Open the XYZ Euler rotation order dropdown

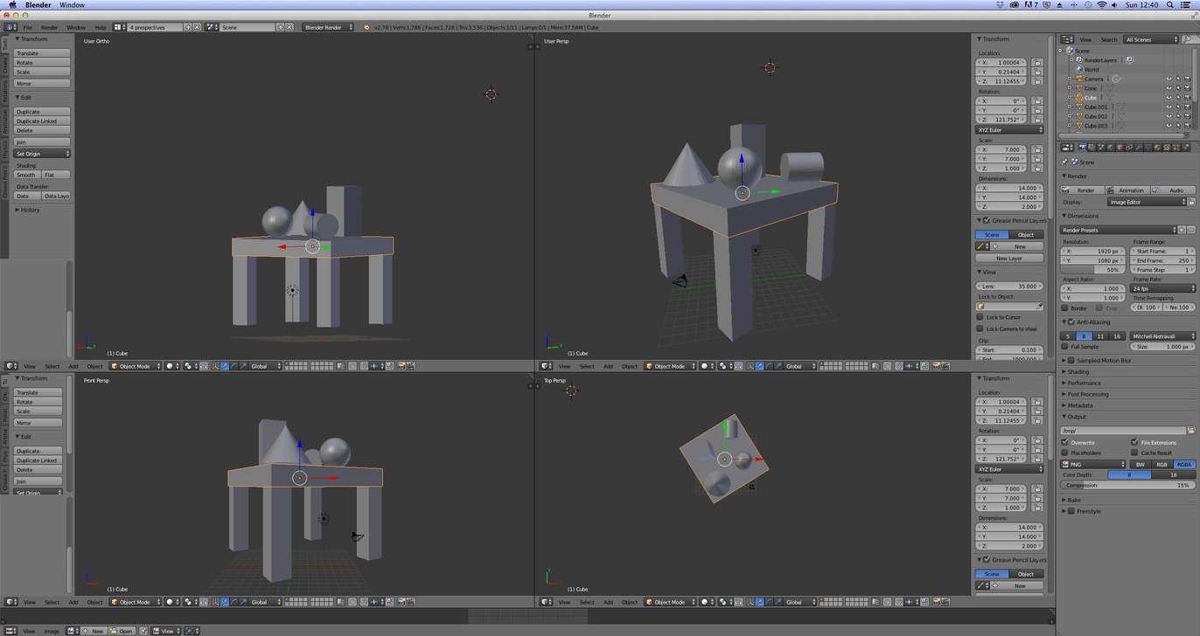[x=1010, y=129]
